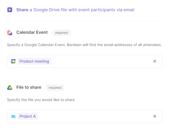Clear Project A using the X icon
Image resolution: width=171 pixels, height=139 pixels.
point(155,116)
